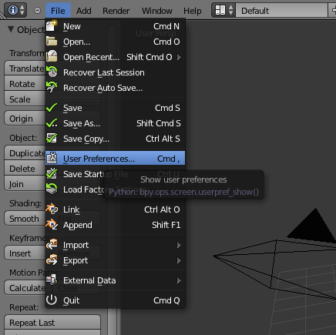Expand the Export submenu arrow

pos(179,260)
